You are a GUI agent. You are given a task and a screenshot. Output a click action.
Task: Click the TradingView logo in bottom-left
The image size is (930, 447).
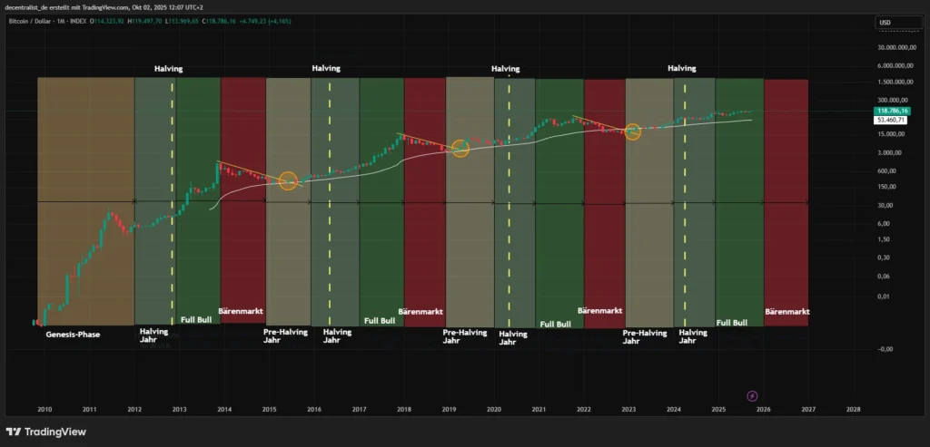(x=46, y=432)
